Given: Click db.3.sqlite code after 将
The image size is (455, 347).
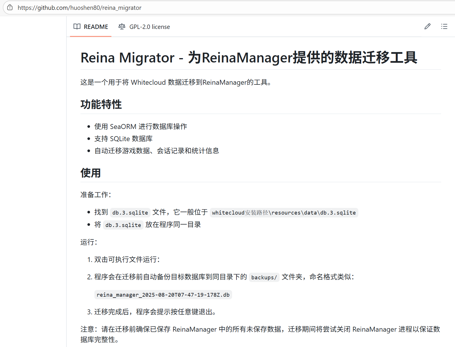Looking at the screenshot, I should click(x=123, y=225).
